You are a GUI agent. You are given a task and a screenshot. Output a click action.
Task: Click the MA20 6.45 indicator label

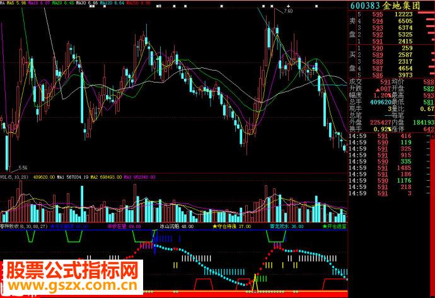coord(63,3)
